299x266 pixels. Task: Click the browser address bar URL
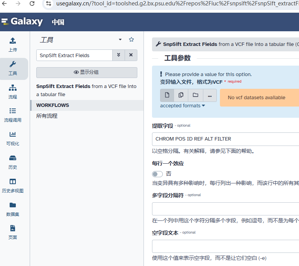click(177, 3)
